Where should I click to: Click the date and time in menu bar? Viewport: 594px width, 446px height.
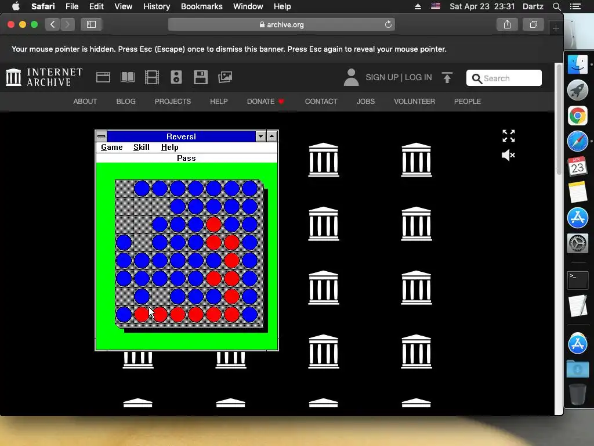point(482,6)
